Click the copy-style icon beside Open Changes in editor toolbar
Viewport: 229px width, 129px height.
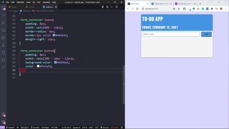coord(107,7)
